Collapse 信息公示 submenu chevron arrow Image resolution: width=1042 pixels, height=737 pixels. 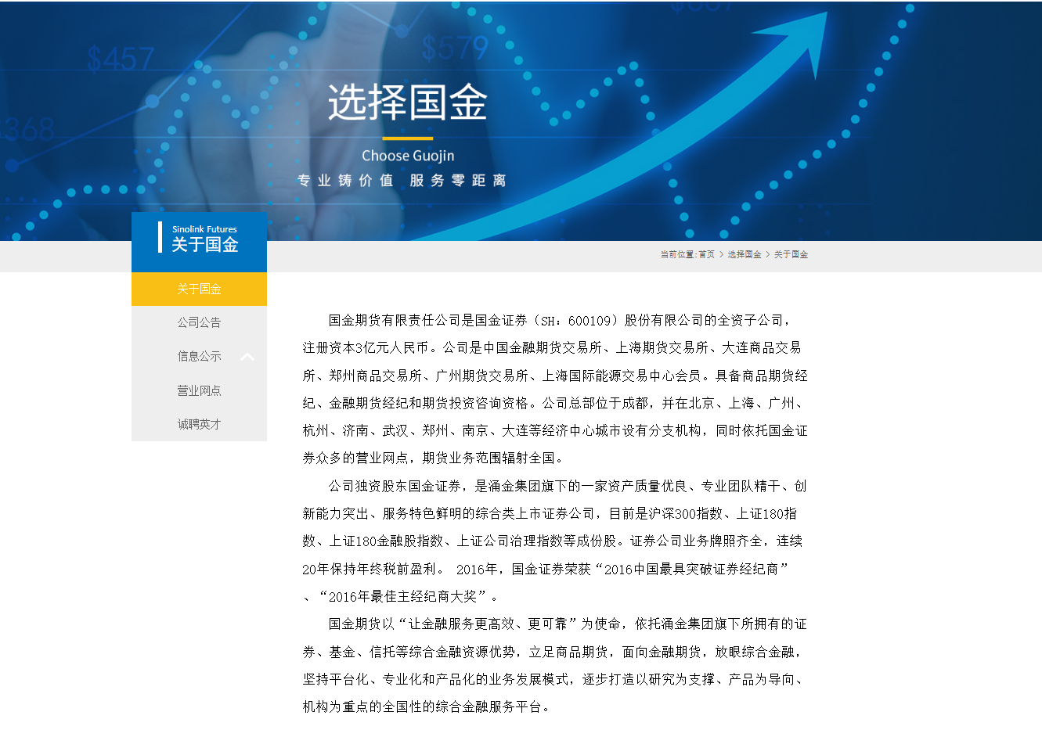coord(247,357)
